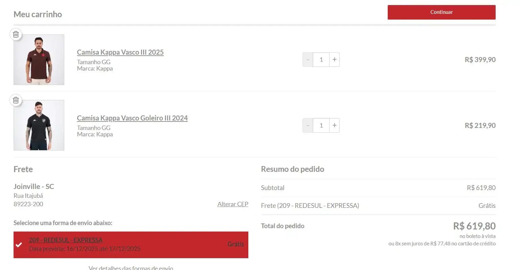The height and width of the screenshot is (270, 520).
Task: Open the Camisa Kappa Vasco III 2025 product link
Action: [x=120, y=52]
